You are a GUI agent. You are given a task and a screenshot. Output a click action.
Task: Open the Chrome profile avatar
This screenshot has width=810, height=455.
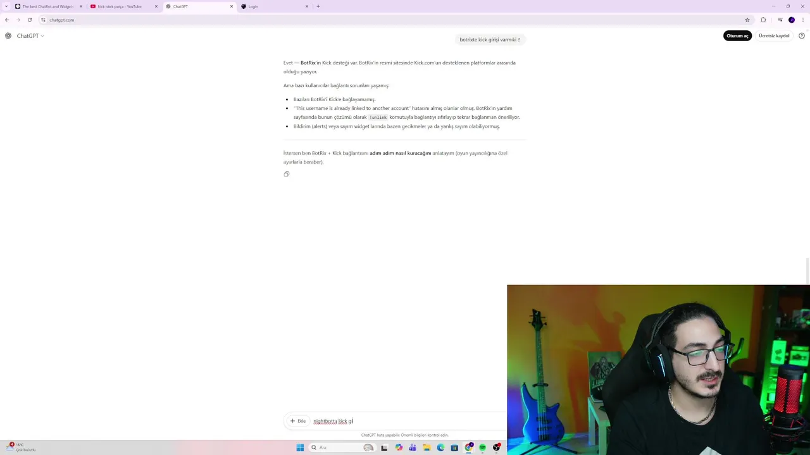point(792,20)
